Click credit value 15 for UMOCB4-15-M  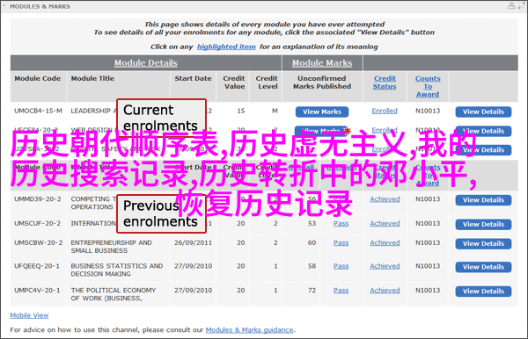tap(241, 111)
